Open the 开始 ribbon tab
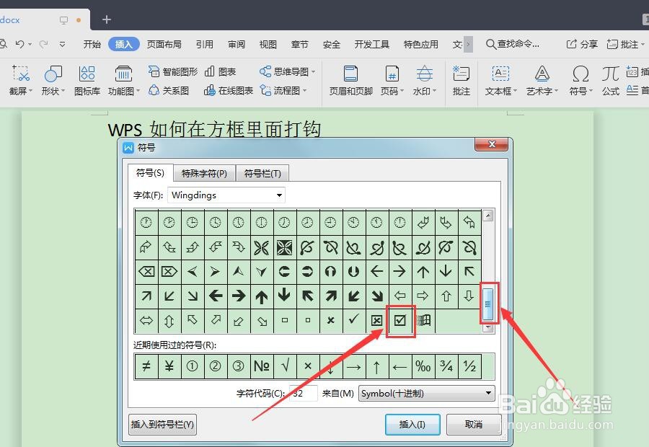This screenshot has height=447, width=649. pos(92,44)
